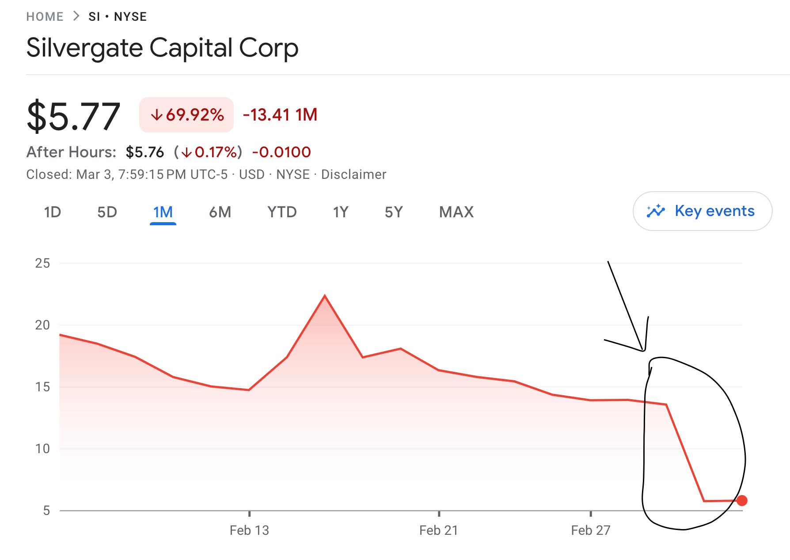Click the chart peak near price 22
The height and width of the screenshot is (560, 790).
point(325,295)
